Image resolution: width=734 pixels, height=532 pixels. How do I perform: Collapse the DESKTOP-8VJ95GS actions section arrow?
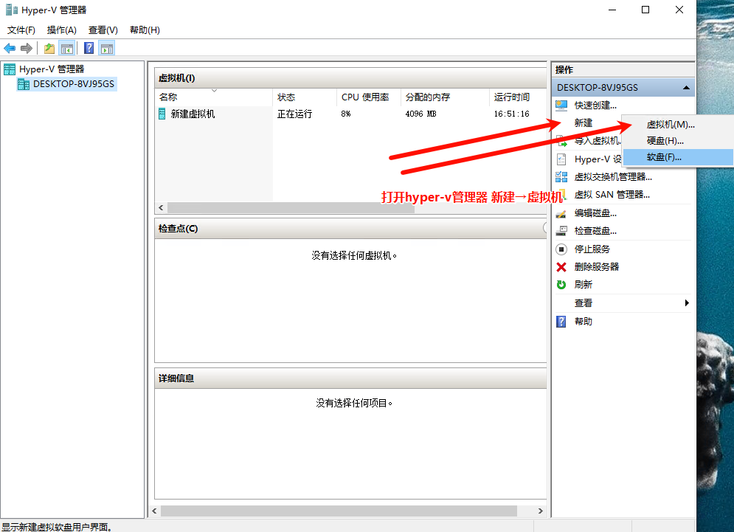(686, 88)
